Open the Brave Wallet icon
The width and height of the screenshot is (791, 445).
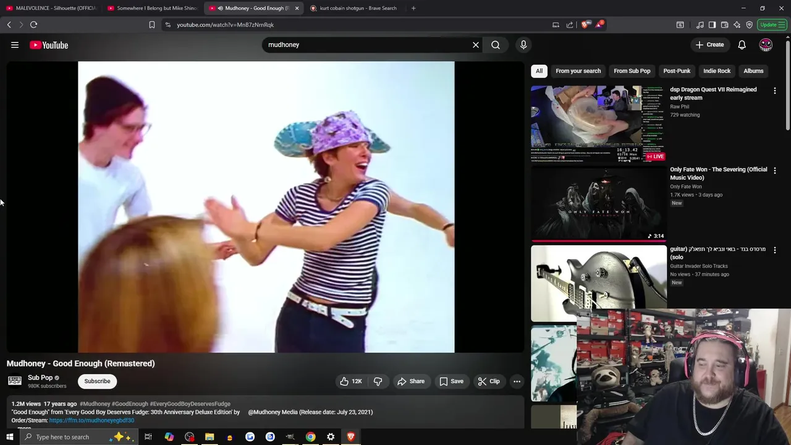click(724, 25)
